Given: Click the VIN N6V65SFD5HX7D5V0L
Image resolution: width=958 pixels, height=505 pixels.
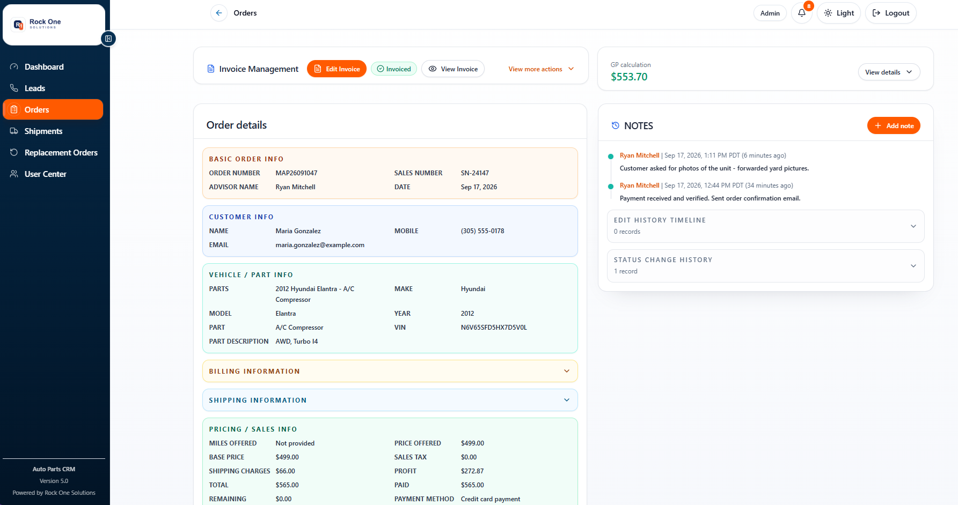Looking at the screenshot, I should coord(494,328).
